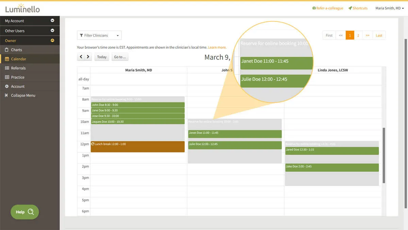Screen dimensions: 408x230
Task: Click the funnel icon beside Filter Clinicians
Action: 81,35
